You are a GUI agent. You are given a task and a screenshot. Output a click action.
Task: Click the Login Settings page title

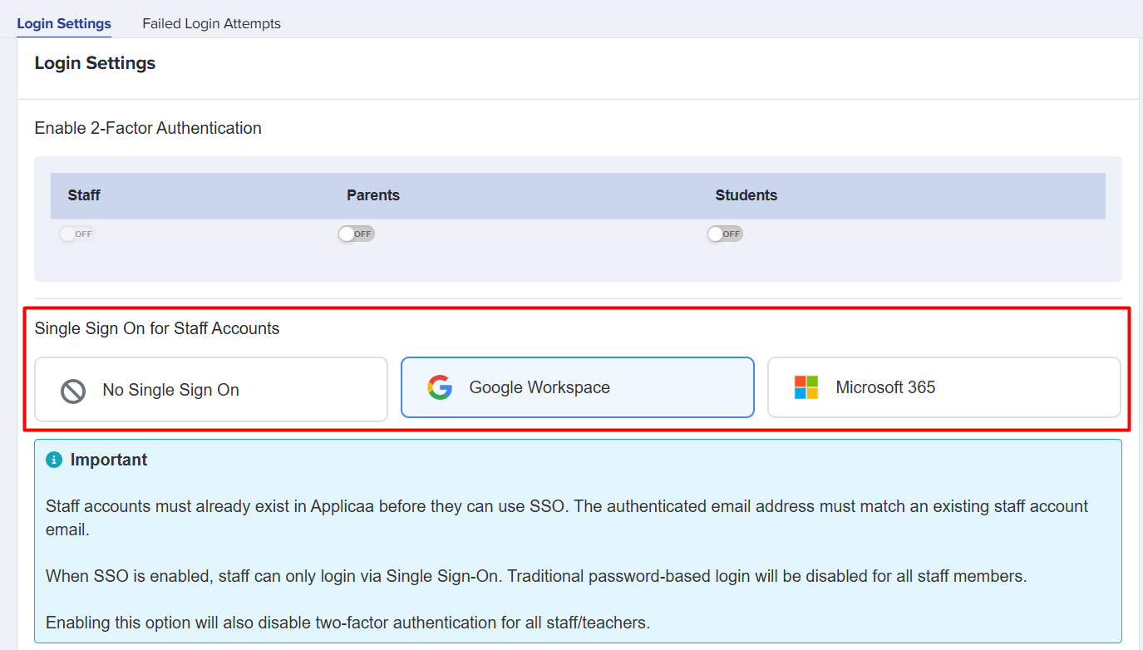tap(95, 62)
